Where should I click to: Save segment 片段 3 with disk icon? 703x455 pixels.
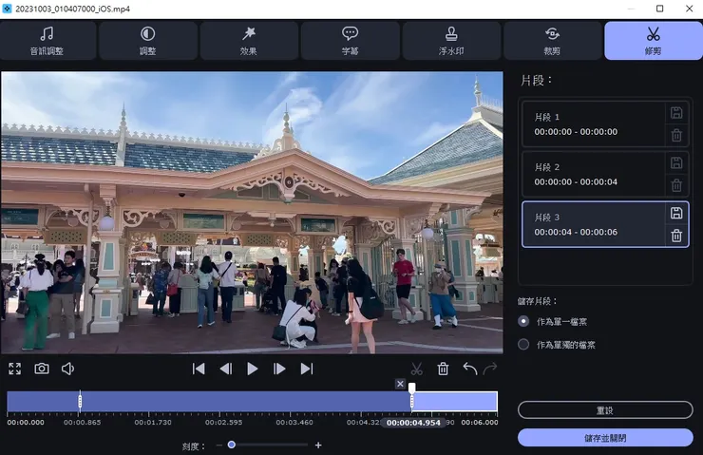click(x=676, y=213)
